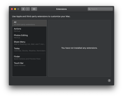Choose the Share Menu category
123x97 pixels.
(x=29, y=43)
